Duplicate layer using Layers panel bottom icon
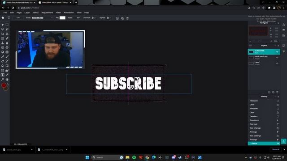The image size is (287, 161). pyautogui.click(x=273, y=92)
